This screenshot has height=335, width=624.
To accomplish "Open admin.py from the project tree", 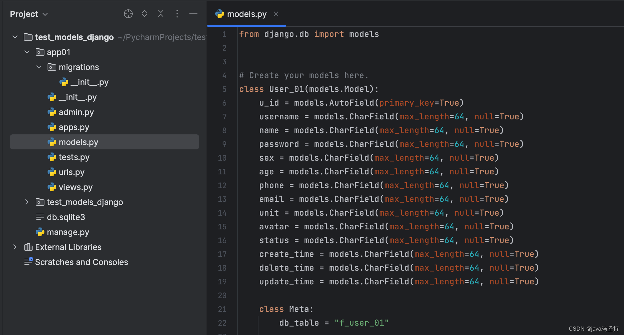I will (76, 112).
